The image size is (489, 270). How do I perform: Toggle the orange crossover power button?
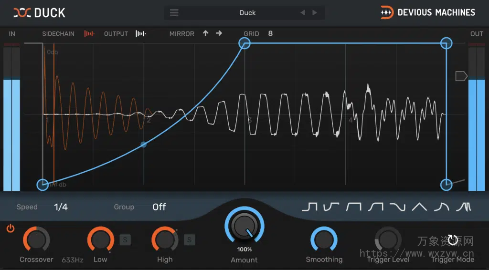(11, 228)
